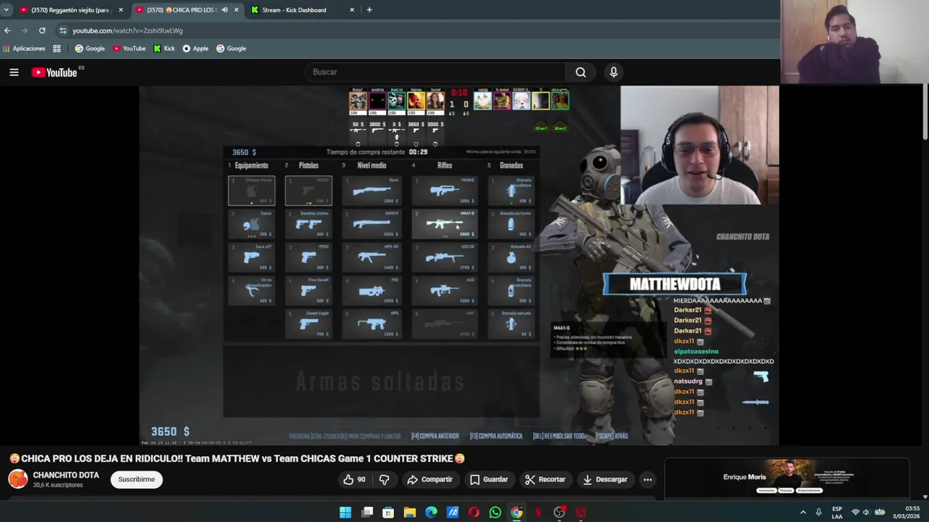Mute the playing tab via speaker icon
The width and height of the screenshot is (929, 522).
click(224, 10)
